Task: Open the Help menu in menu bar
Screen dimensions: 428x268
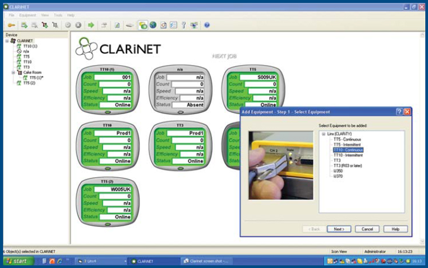Action: 71,15
